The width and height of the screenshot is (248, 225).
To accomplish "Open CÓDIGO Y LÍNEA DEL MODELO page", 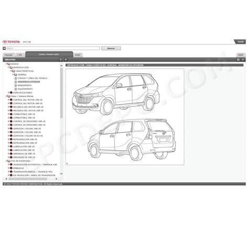I will click(32, 78).
